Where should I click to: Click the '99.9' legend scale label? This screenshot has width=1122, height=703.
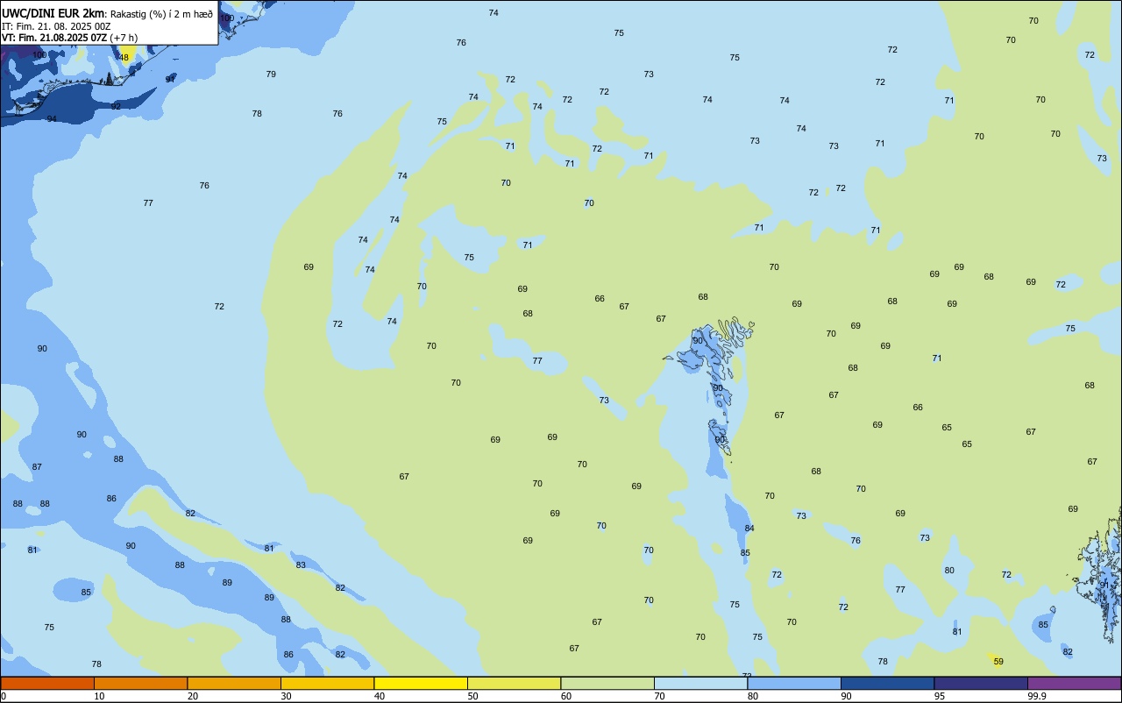pos(1037,696)
